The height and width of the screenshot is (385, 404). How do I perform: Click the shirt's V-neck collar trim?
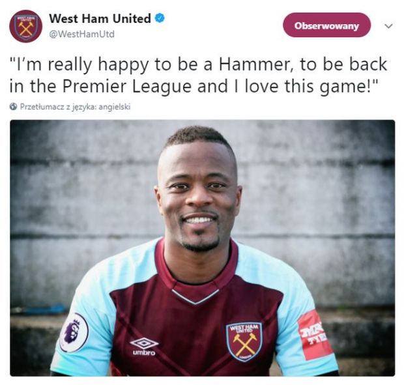(195, 296)
